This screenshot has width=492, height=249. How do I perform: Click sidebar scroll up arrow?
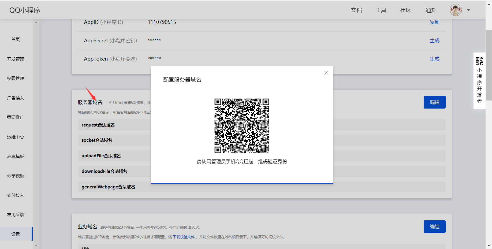(x=36, y=23)
